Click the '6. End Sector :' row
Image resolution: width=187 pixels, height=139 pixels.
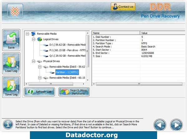138,53
